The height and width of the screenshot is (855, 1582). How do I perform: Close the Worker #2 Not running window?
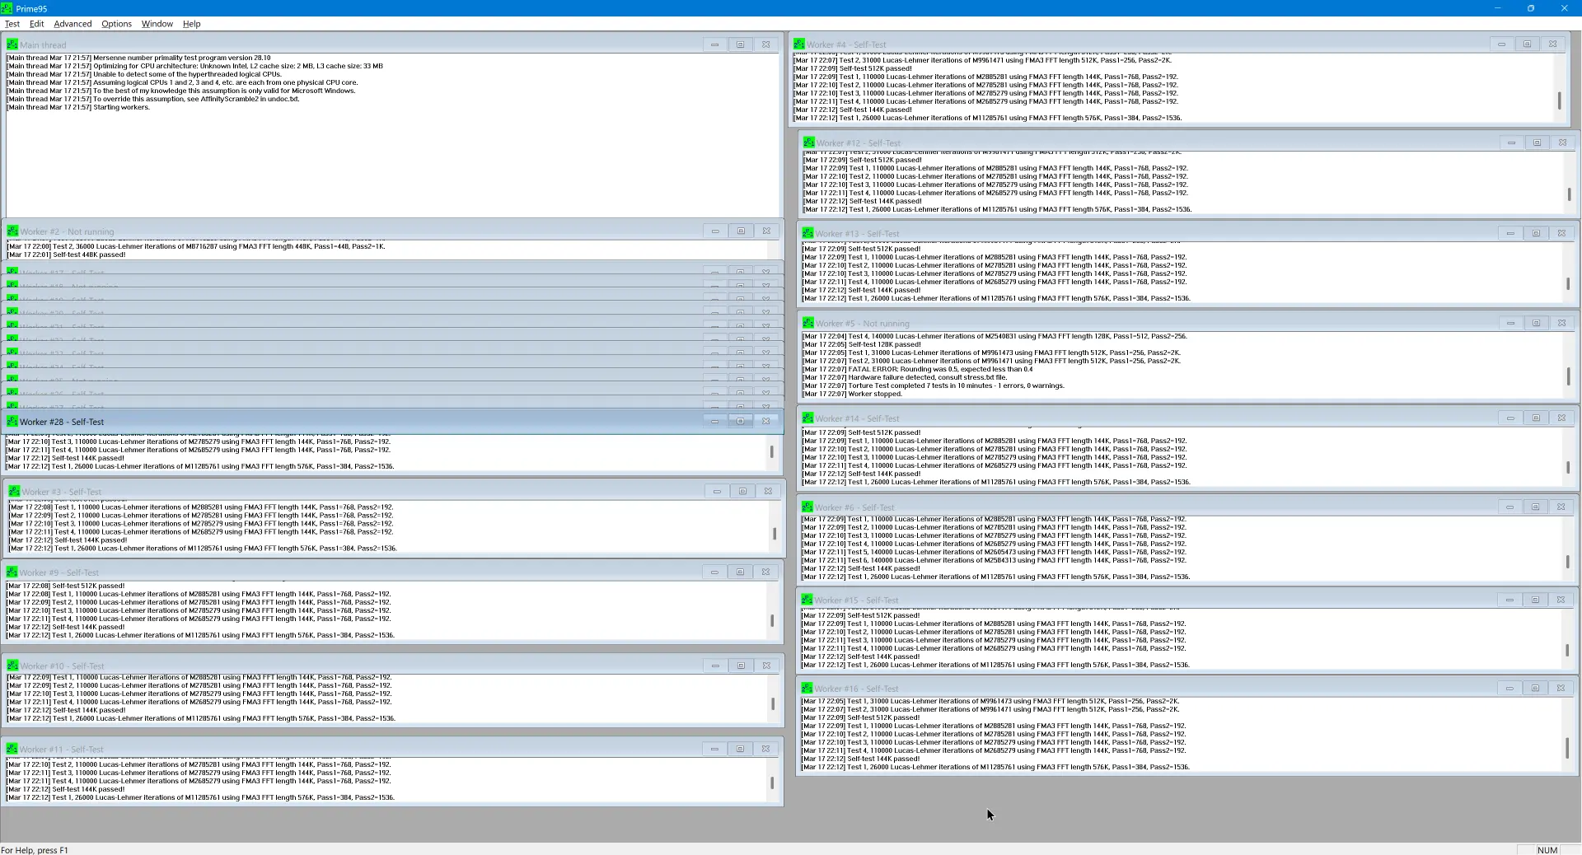click(x=766, y=231)
